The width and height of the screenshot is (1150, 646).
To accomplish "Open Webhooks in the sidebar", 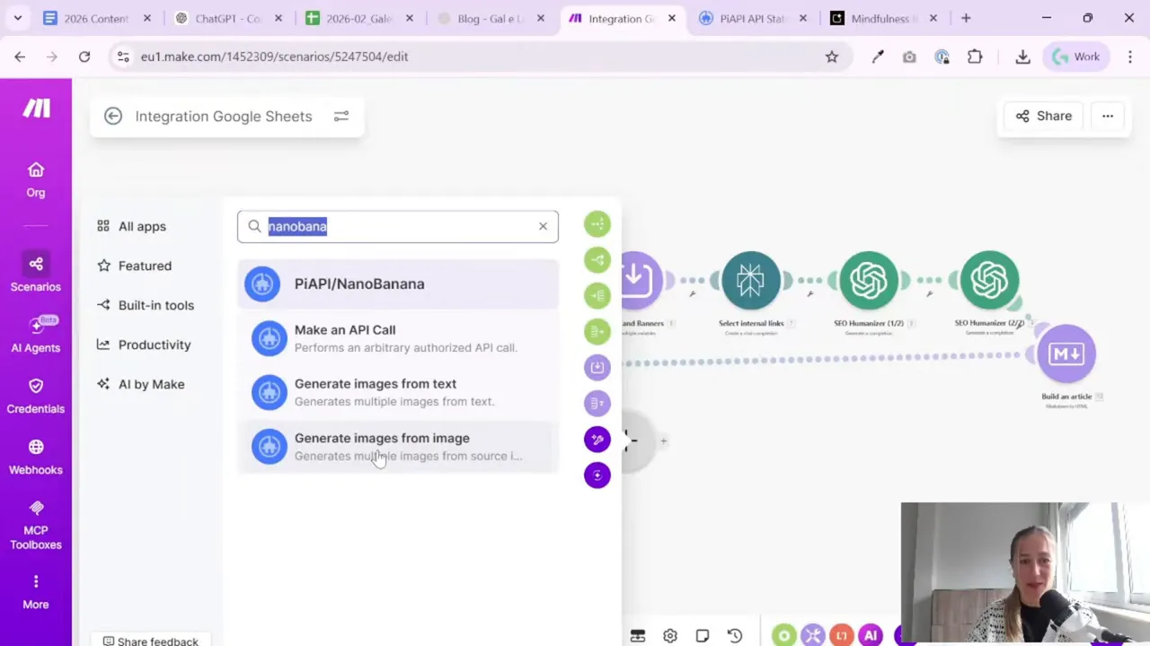I will click(36, 457).
